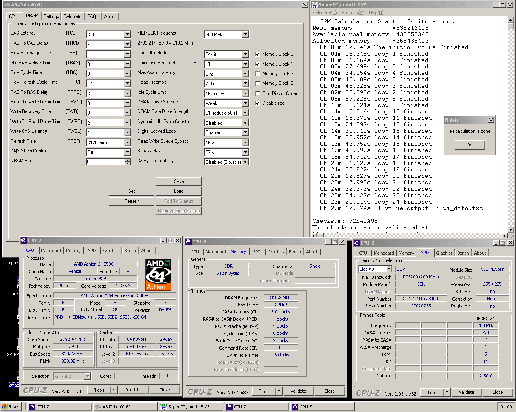
Task: Open the A64Info FAQ tab
Action: tap(92, 16)
